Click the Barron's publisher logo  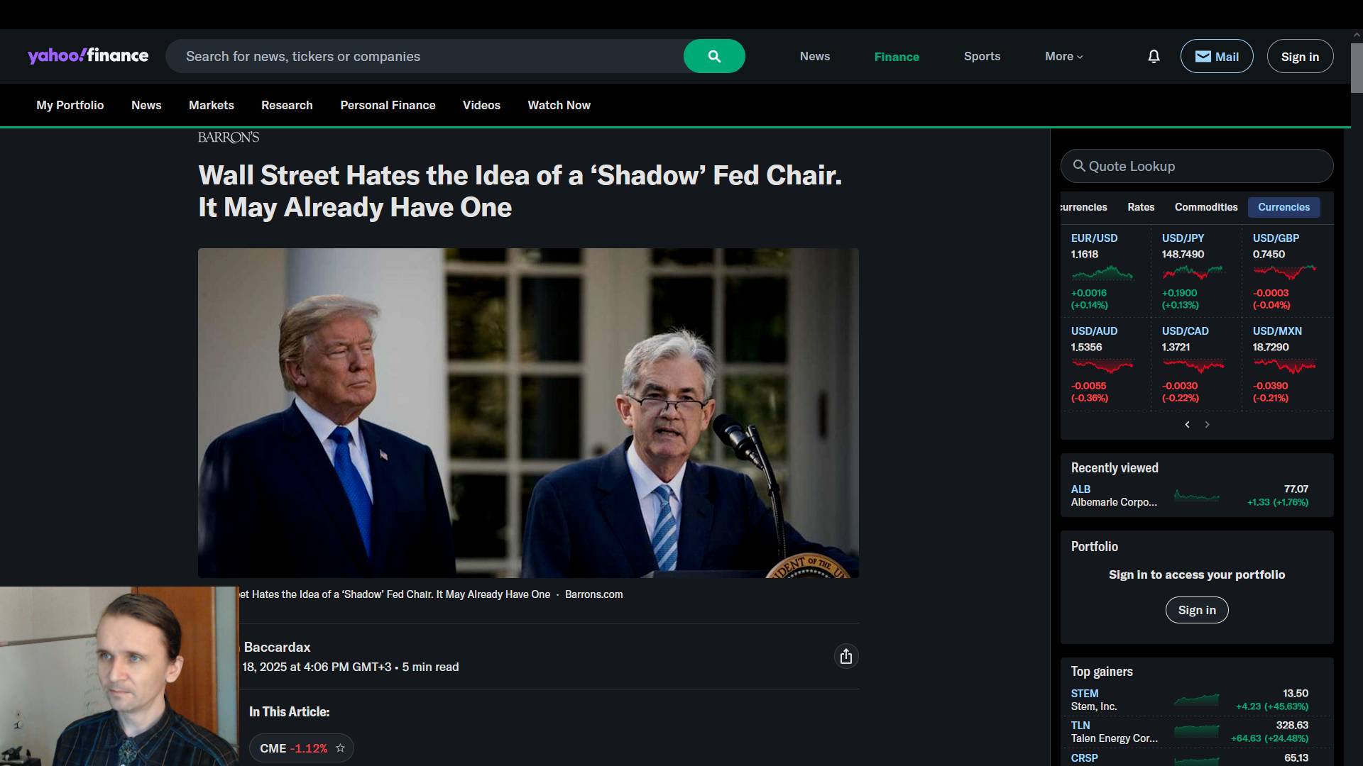pyautogui.click(x=229, y=137)
